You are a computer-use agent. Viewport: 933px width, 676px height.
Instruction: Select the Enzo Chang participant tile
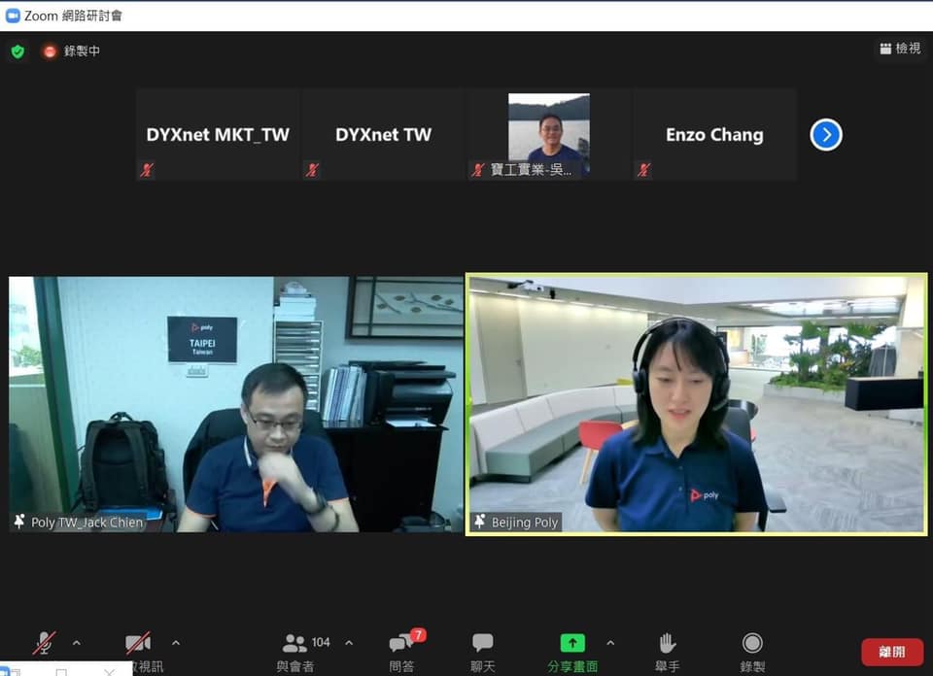point(714,134)
